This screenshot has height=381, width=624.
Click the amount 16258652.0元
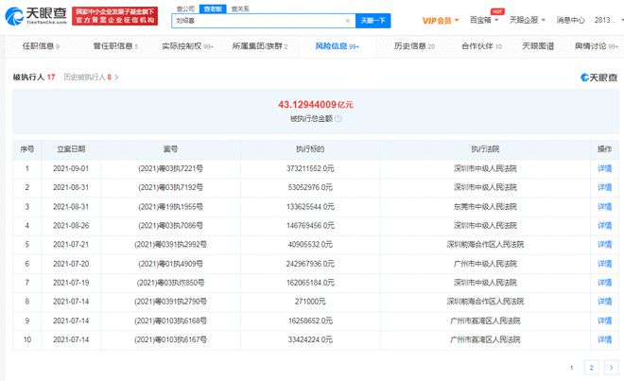pos(310,320)
